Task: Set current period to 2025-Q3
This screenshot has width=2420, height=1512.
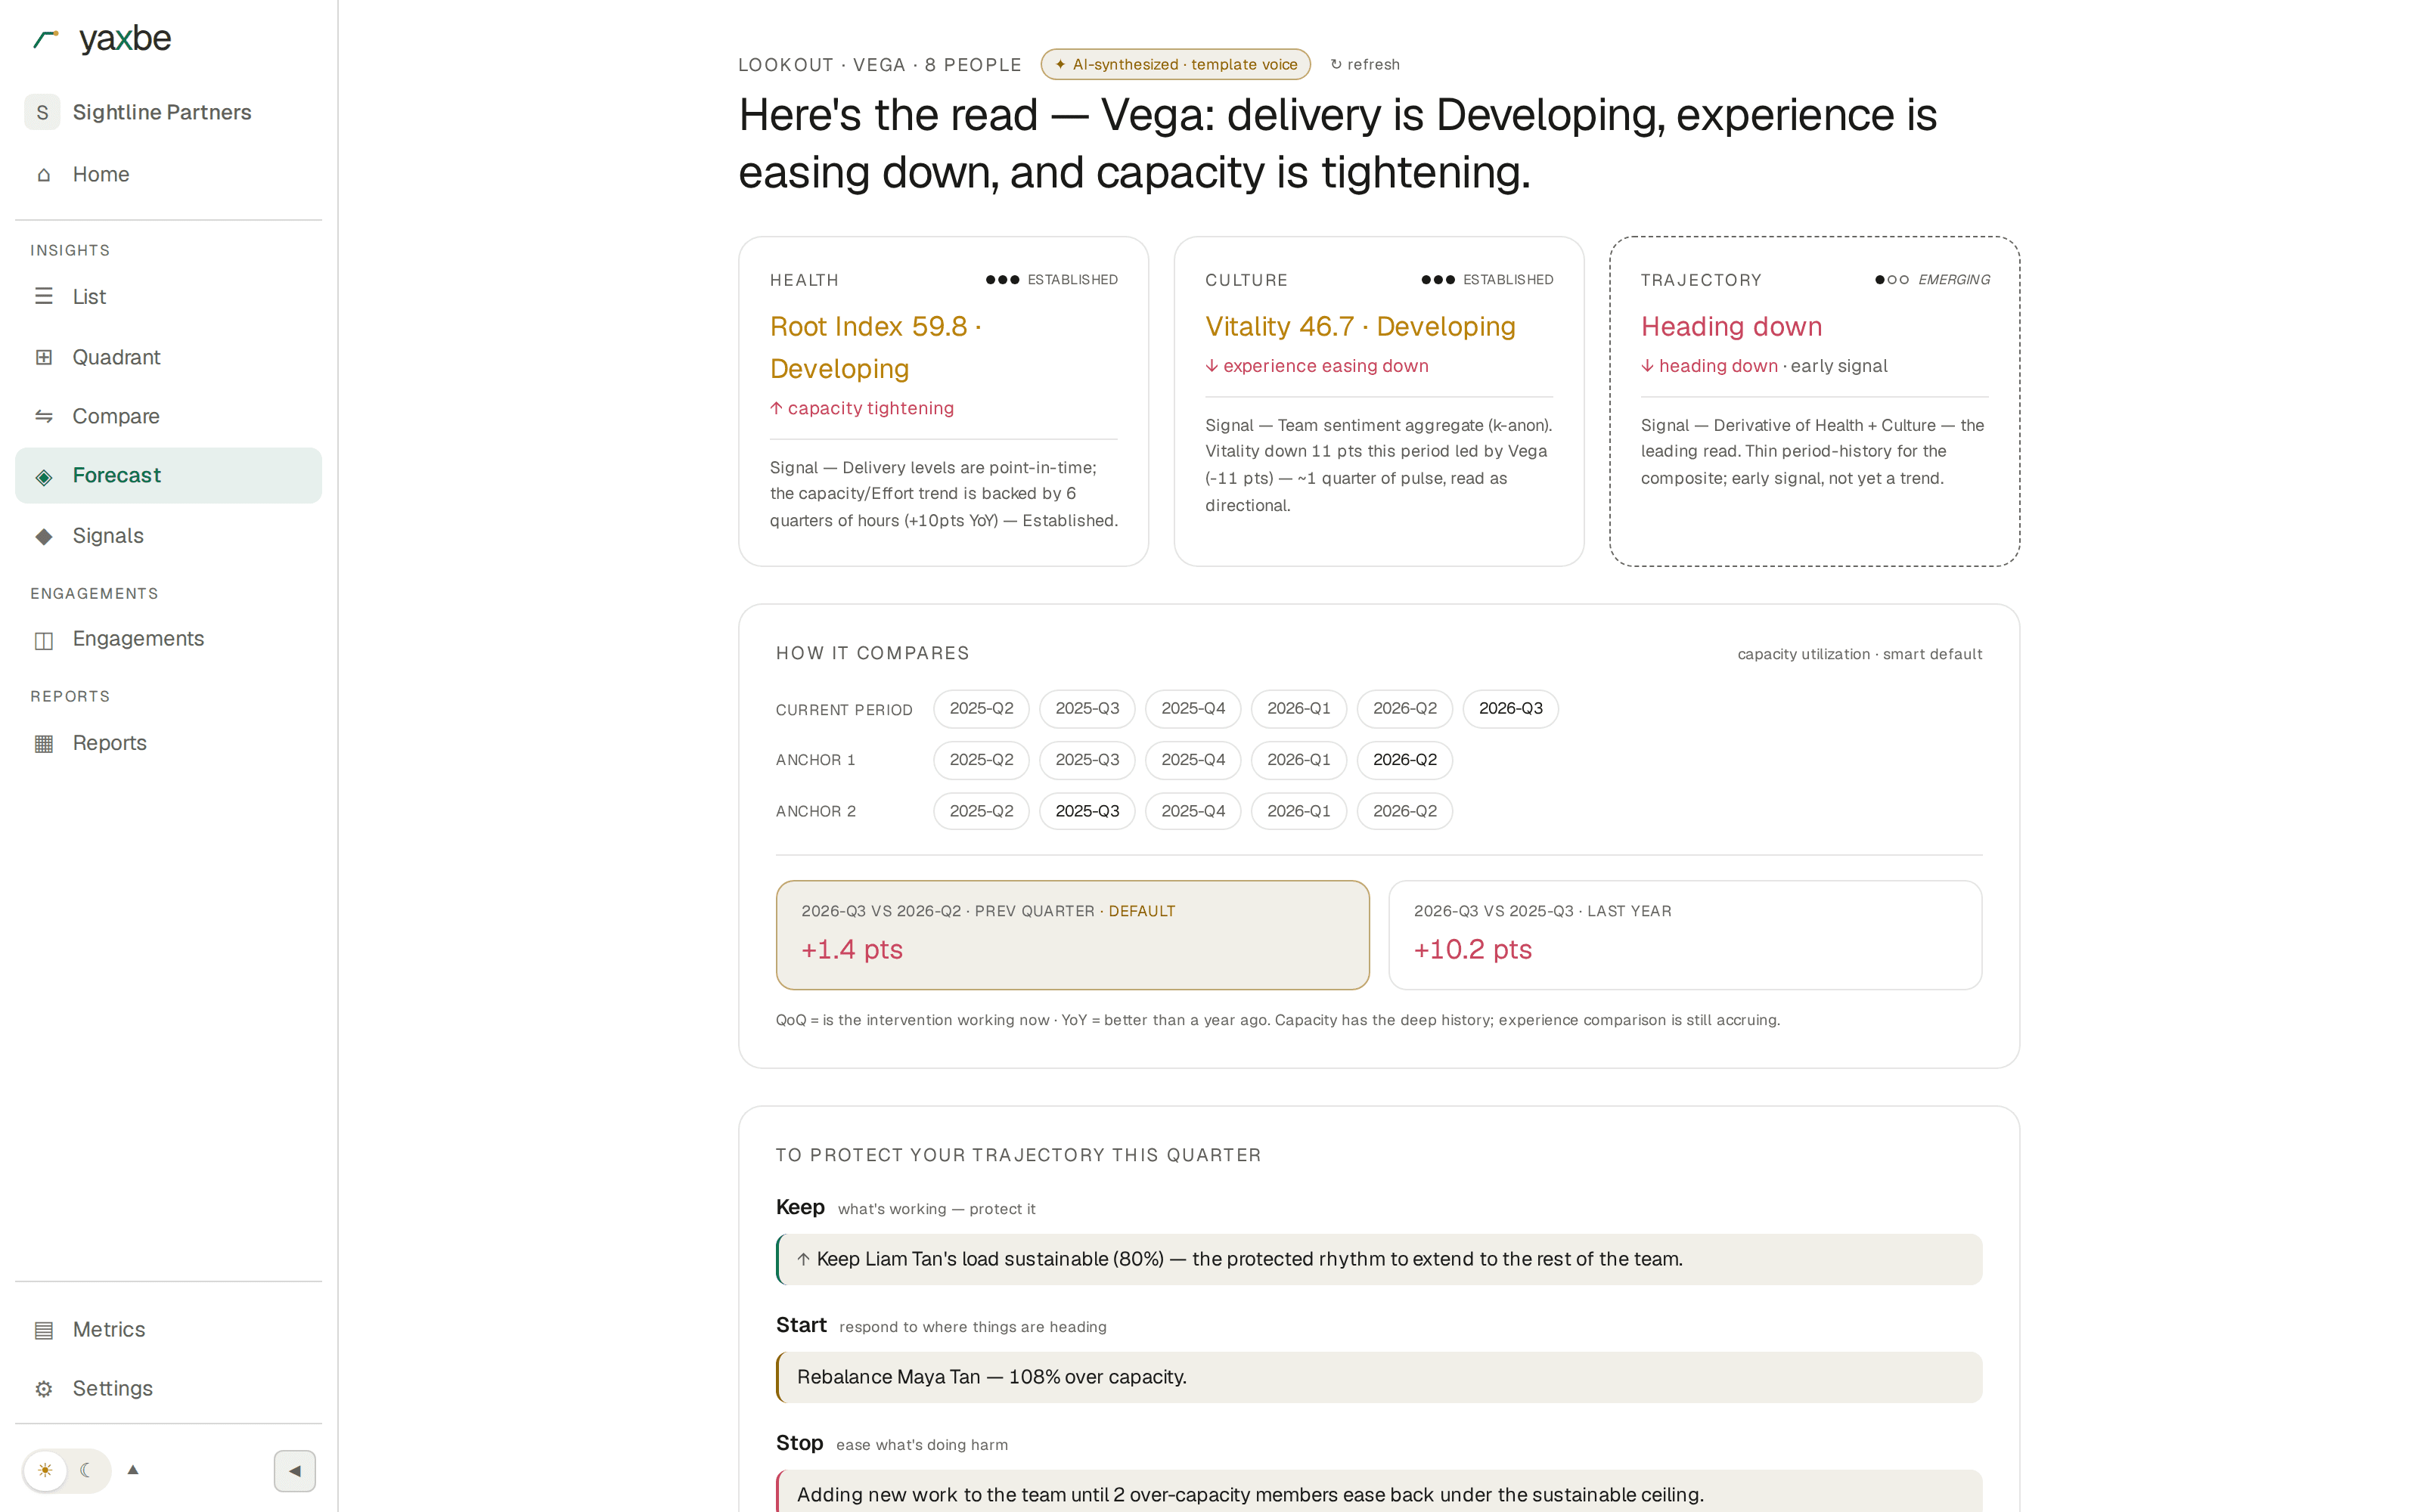Action: pos(1087,708)
